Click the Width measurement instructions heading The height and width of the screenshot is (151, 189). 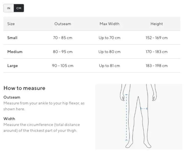point(9,119)
